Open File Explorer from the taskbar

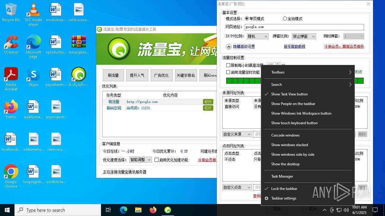[138, 210]
